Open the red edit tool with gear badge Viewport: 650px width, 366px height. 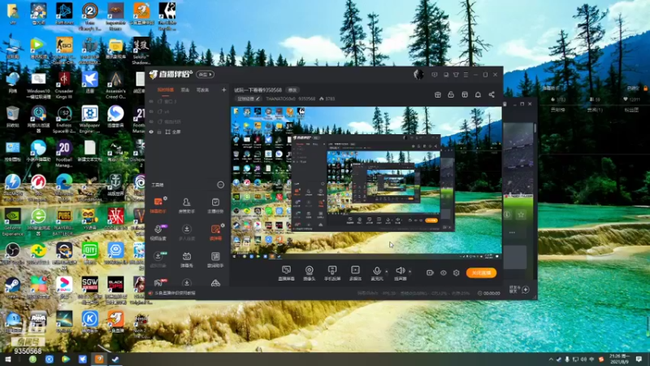(215, 233)
